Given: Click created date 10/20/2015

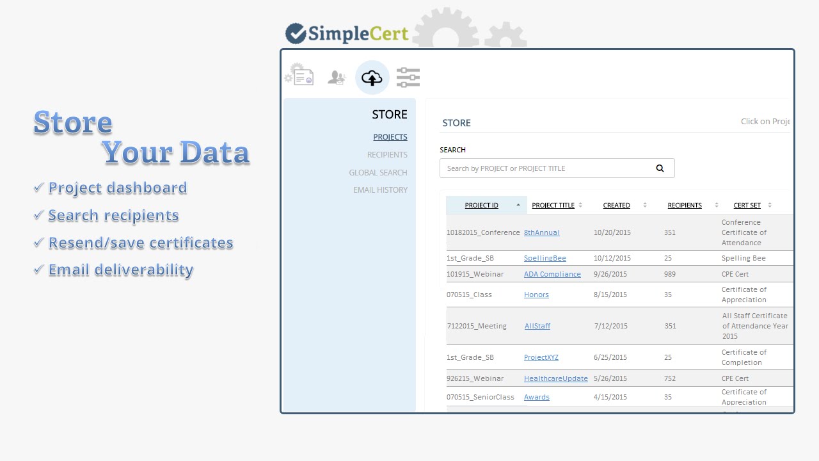Looking at the screenshot, I should 612,232.
